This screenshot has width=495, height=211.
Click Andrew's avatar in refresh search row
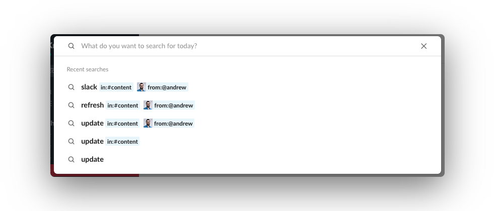[x=148, y=105]
